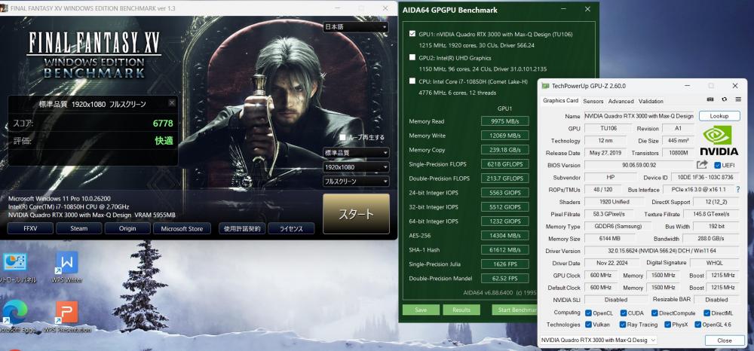Toggle the PhysX checkbox
The image size is (754, 351).
pyautogui.click(x=667, y=325)
